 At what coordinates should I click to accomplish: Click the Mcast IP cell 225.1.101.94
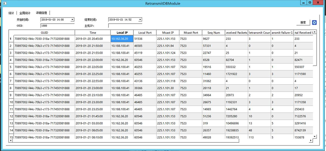click(x=168, y=46)
